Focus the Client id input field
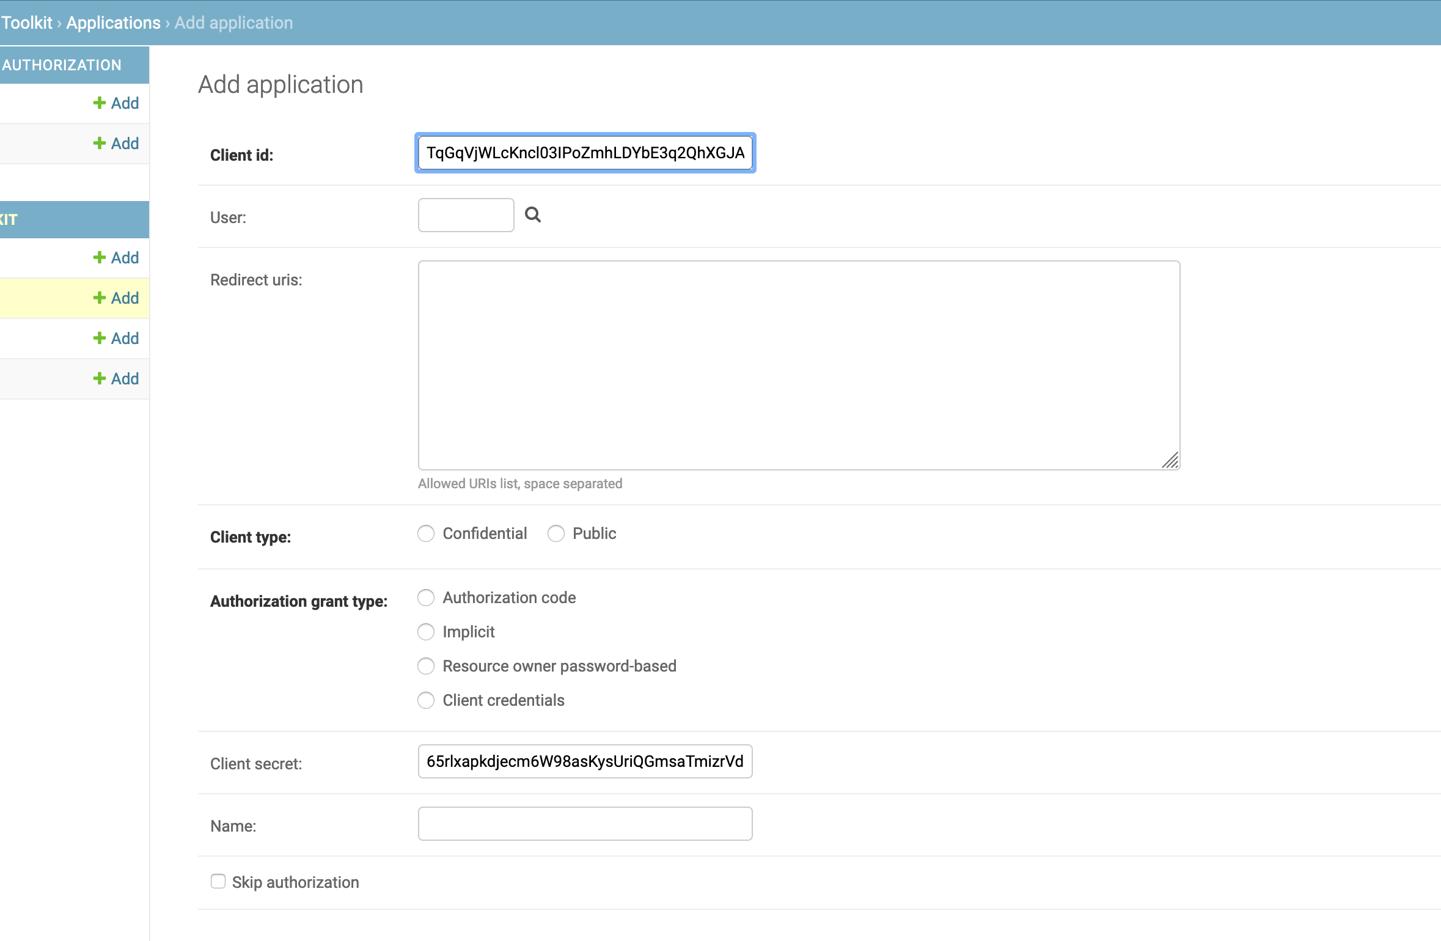Image resolution: width=1441 pixels, height=941 pixels. pos(585,153)
